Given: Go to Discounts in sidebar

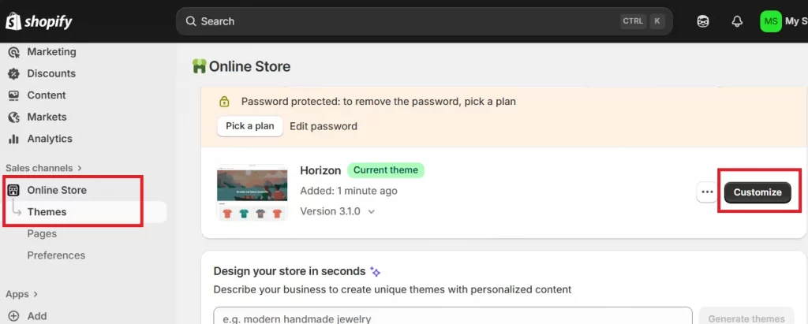Looking at the screenshot, I should pyautogui.click(x=51, y=73).
